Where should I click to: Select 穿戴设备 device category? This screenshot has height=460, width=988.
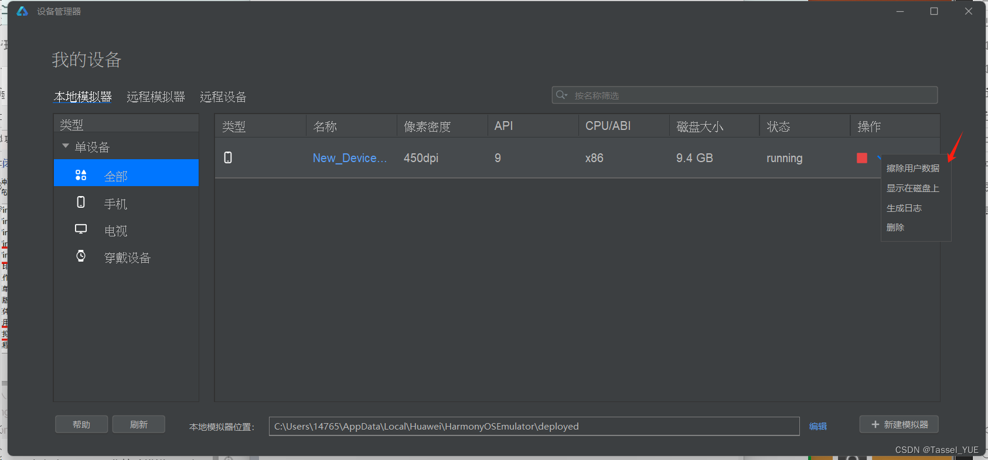point(126,258)
